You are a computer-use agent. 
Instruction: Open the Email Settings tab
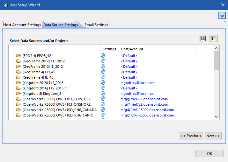[x=96, y=25]
